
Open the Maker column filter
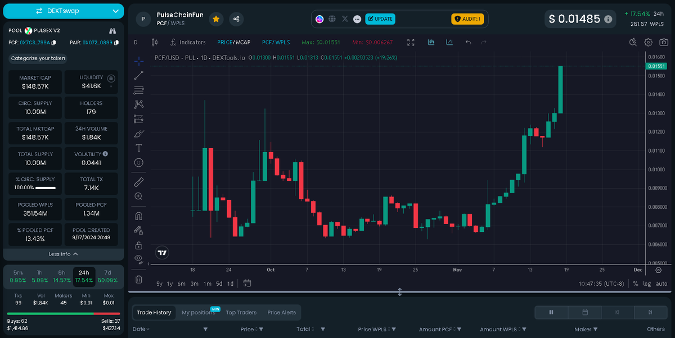(x=595, y=330)
